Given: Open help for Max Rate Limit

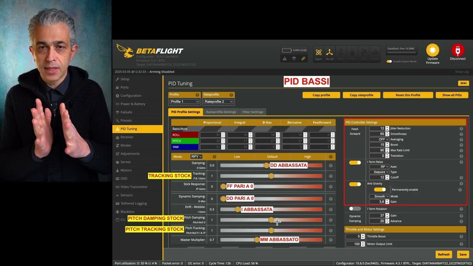Looking at the screenshot, I should click(461, 150).
